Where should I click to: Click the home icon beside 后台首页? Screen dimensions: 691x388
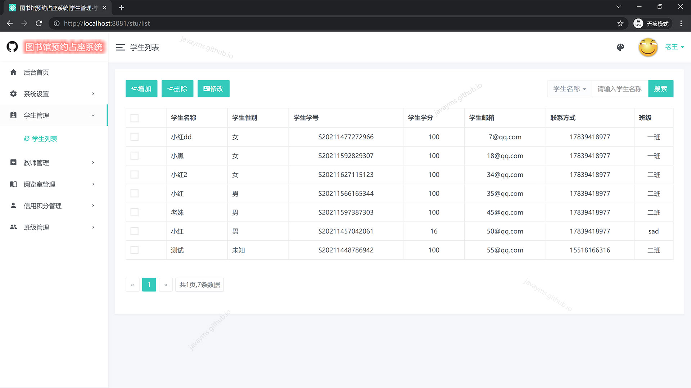tap(13, 72)
